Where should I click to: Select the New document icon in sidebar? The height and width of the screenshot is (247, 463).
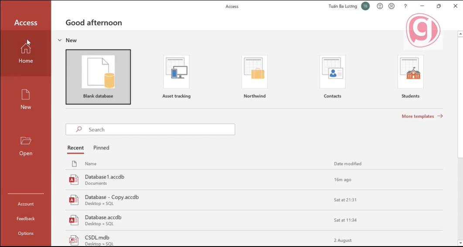(26, 95)
